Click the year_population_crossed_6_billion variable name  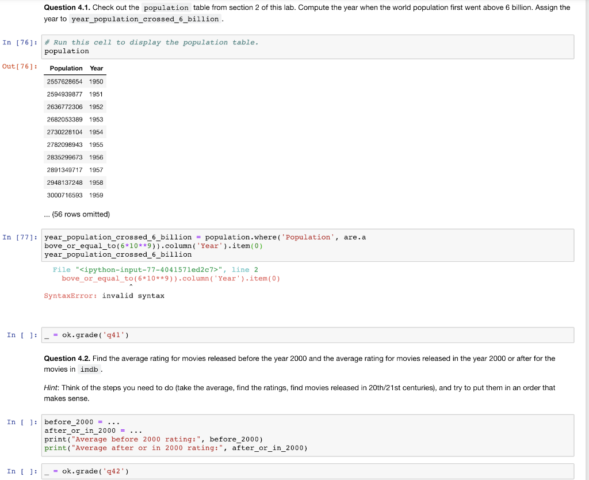click(x=115, y=237)
